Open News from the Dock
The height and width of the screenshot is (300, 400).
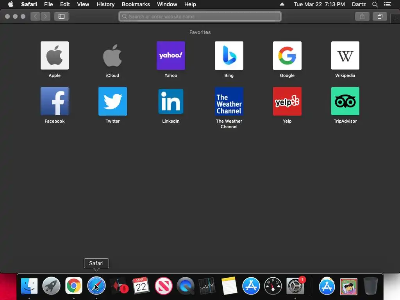(x=164, y=286)
